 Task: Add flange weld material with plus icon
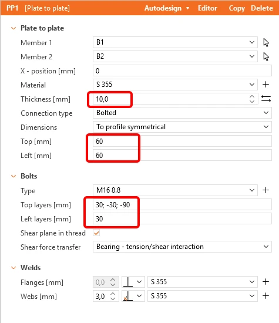pyautogui.click(x=266, y=281)
